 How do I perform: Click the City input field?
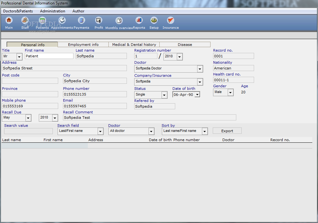[x=95, y=81]
